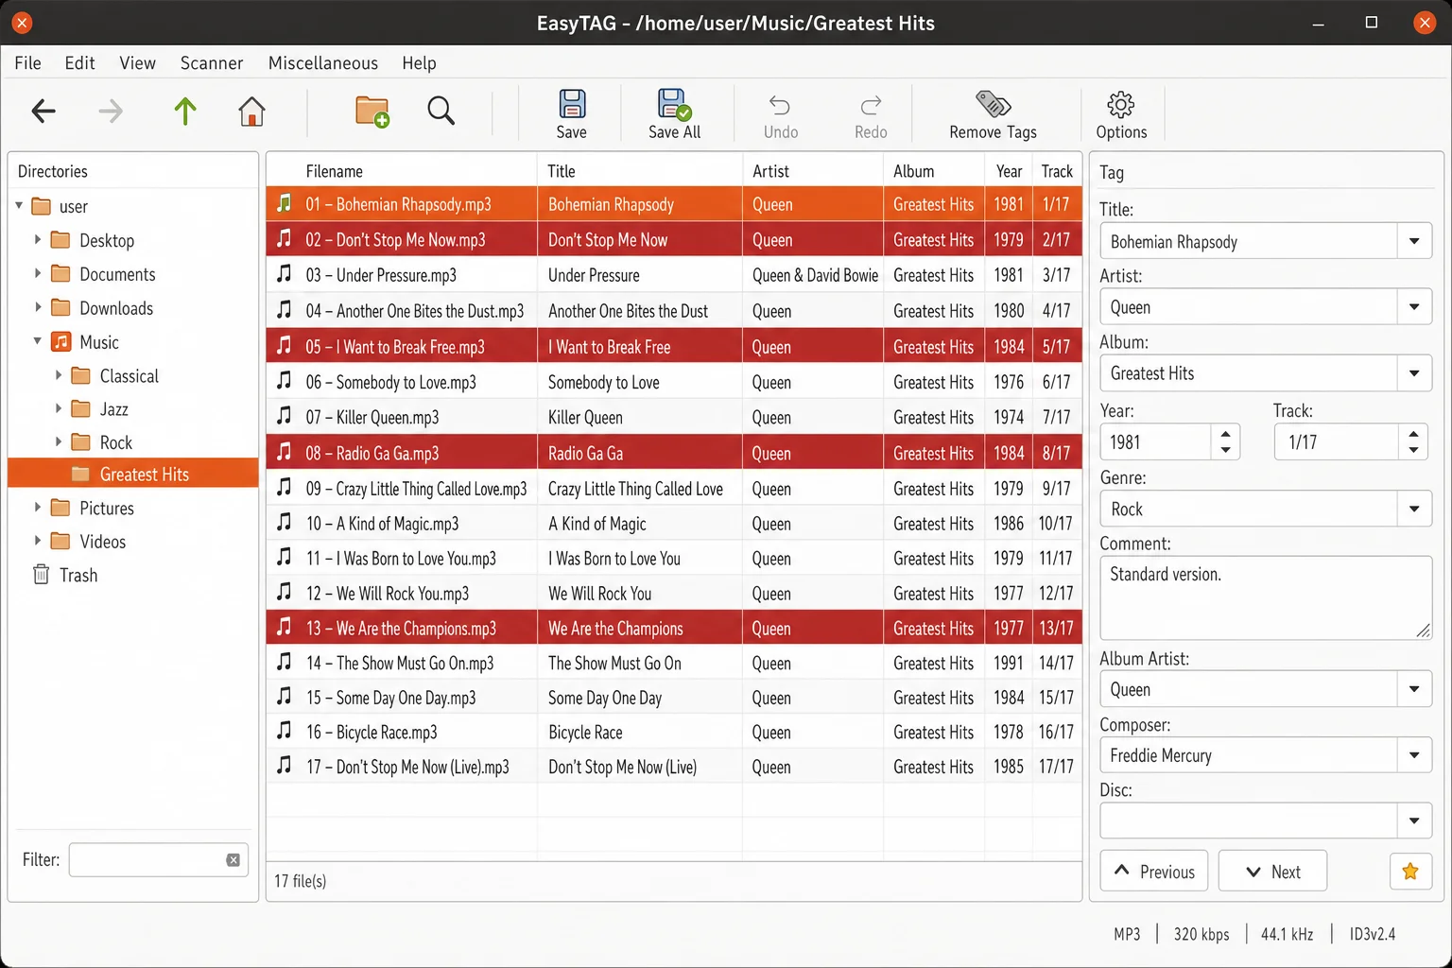Screen dimensions: 1452x968
Task: Click in the Comment text area
Action: point(1266,597)
